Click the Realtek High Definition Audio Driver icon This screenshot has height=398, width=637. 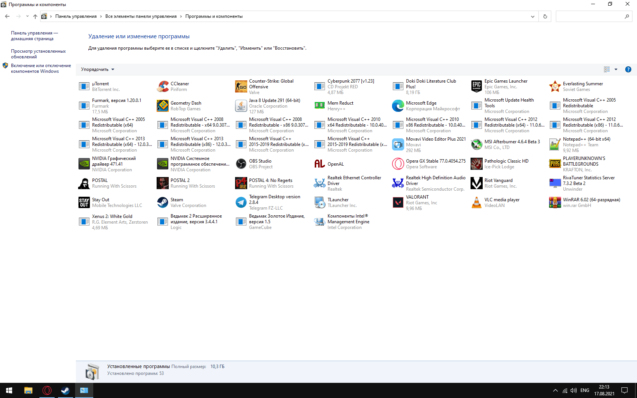[x=398, y=183]
